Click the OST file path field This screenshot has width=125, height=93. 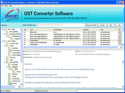pos(61,25)
